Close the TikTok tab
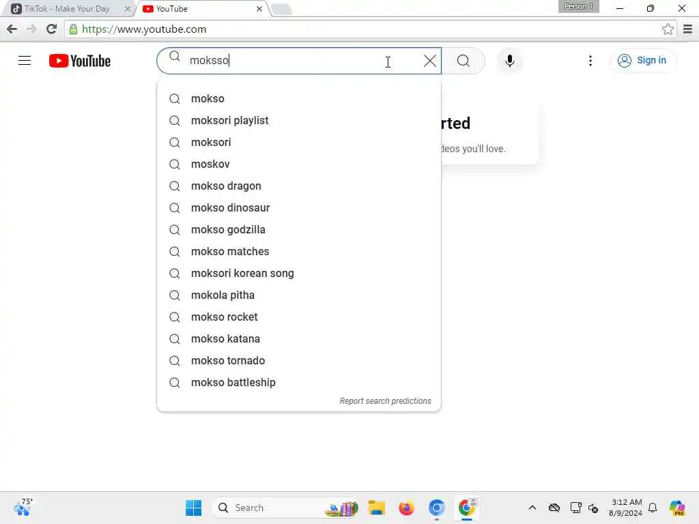The width and height of the screenshot is (699, 524). [x=128, y=8]
